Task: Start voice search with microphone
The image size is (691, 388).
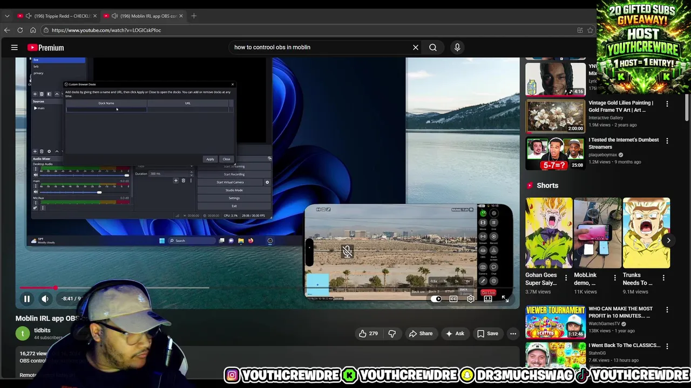Action: click(x=457, y=47)
